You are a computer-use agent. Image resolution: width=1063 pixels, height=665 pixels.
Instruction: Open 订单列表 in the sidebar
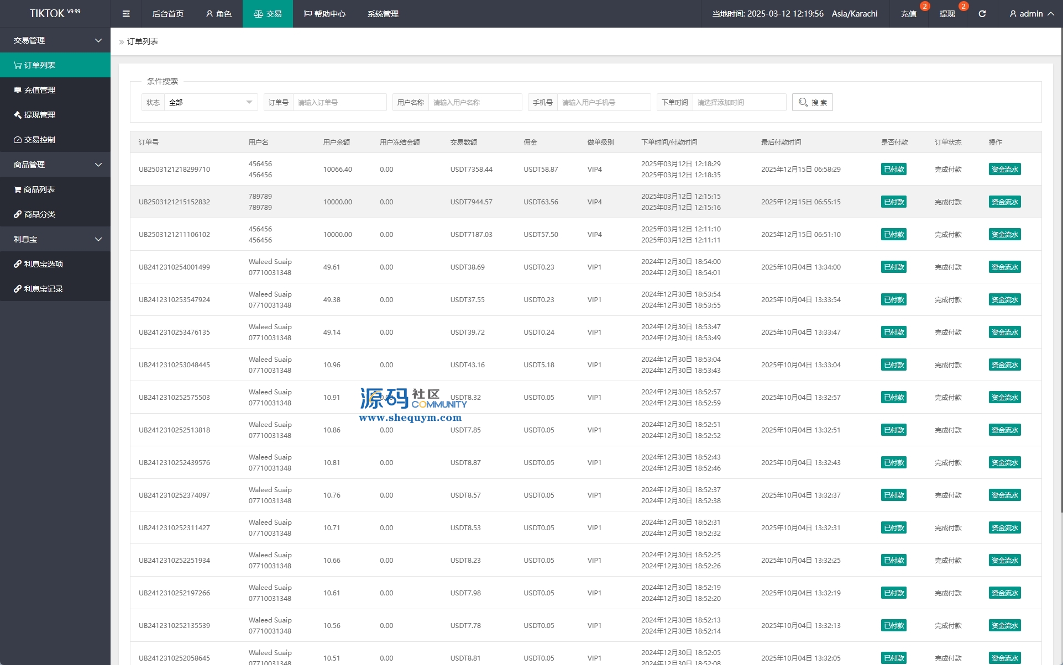click(55, 65)
